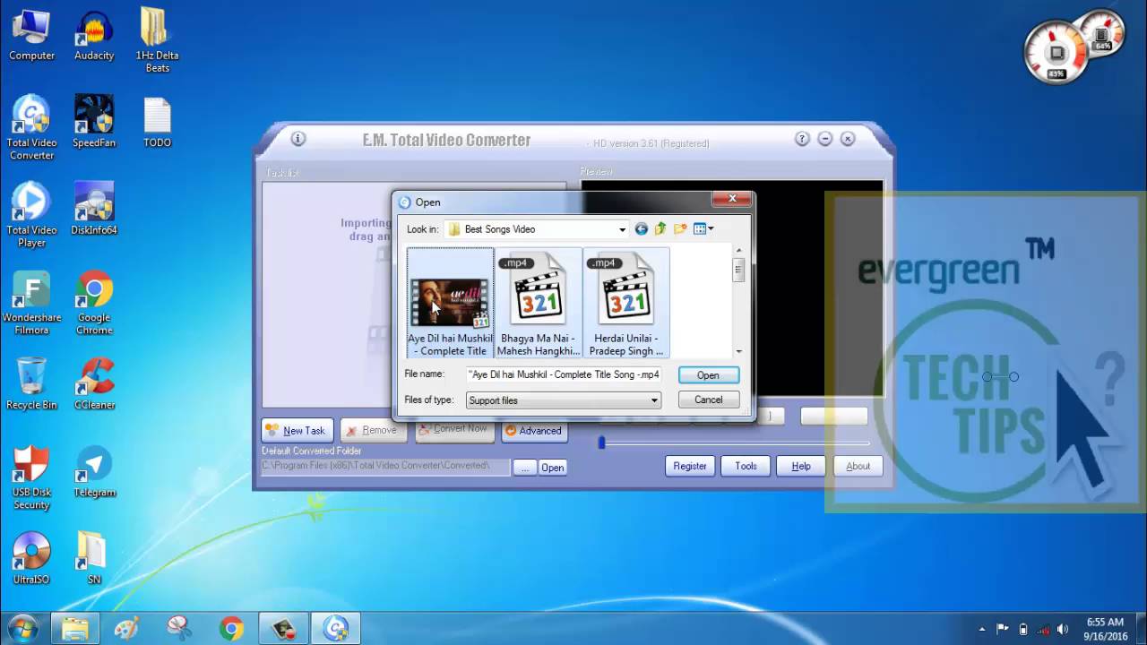Select USB Disk Security desktop icon
Viewport: 1147px width, 645px height.
coord(31,477)
